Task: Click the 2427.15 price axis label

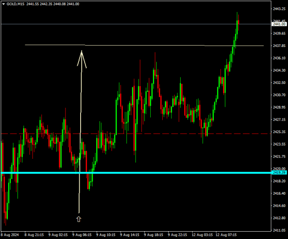Action: (x=279, y=120)
